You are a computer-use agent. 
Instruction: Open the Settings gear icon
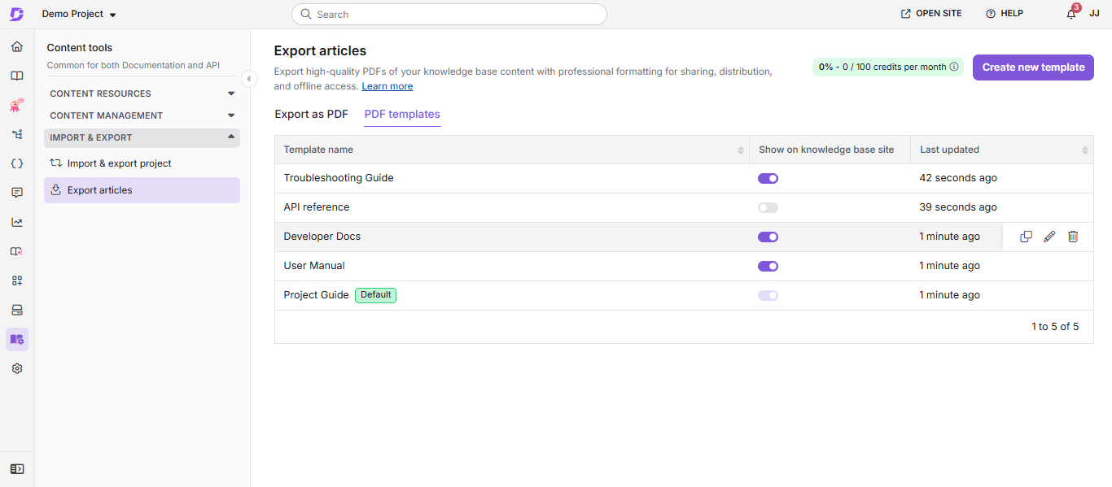click(x=17, y=368)
